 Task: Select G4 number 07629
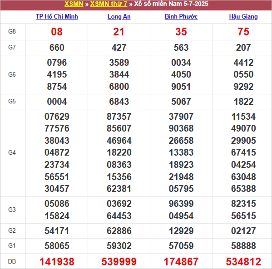tap(57, 117)
